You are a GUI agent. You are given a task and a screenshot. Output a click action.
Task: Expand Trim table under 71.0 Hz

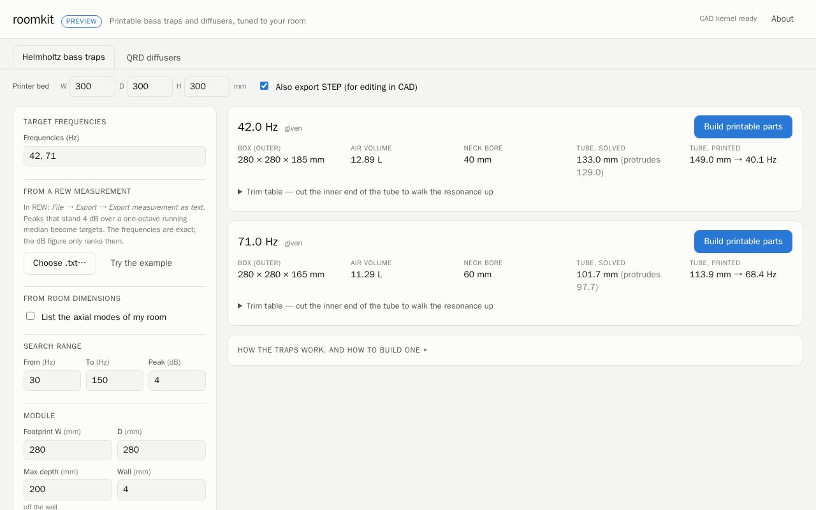pyautogui.click(x=365, y=306)
